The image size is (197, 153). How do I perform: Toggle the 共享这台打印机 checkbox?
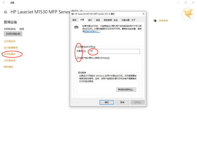(x=78, y=47)
